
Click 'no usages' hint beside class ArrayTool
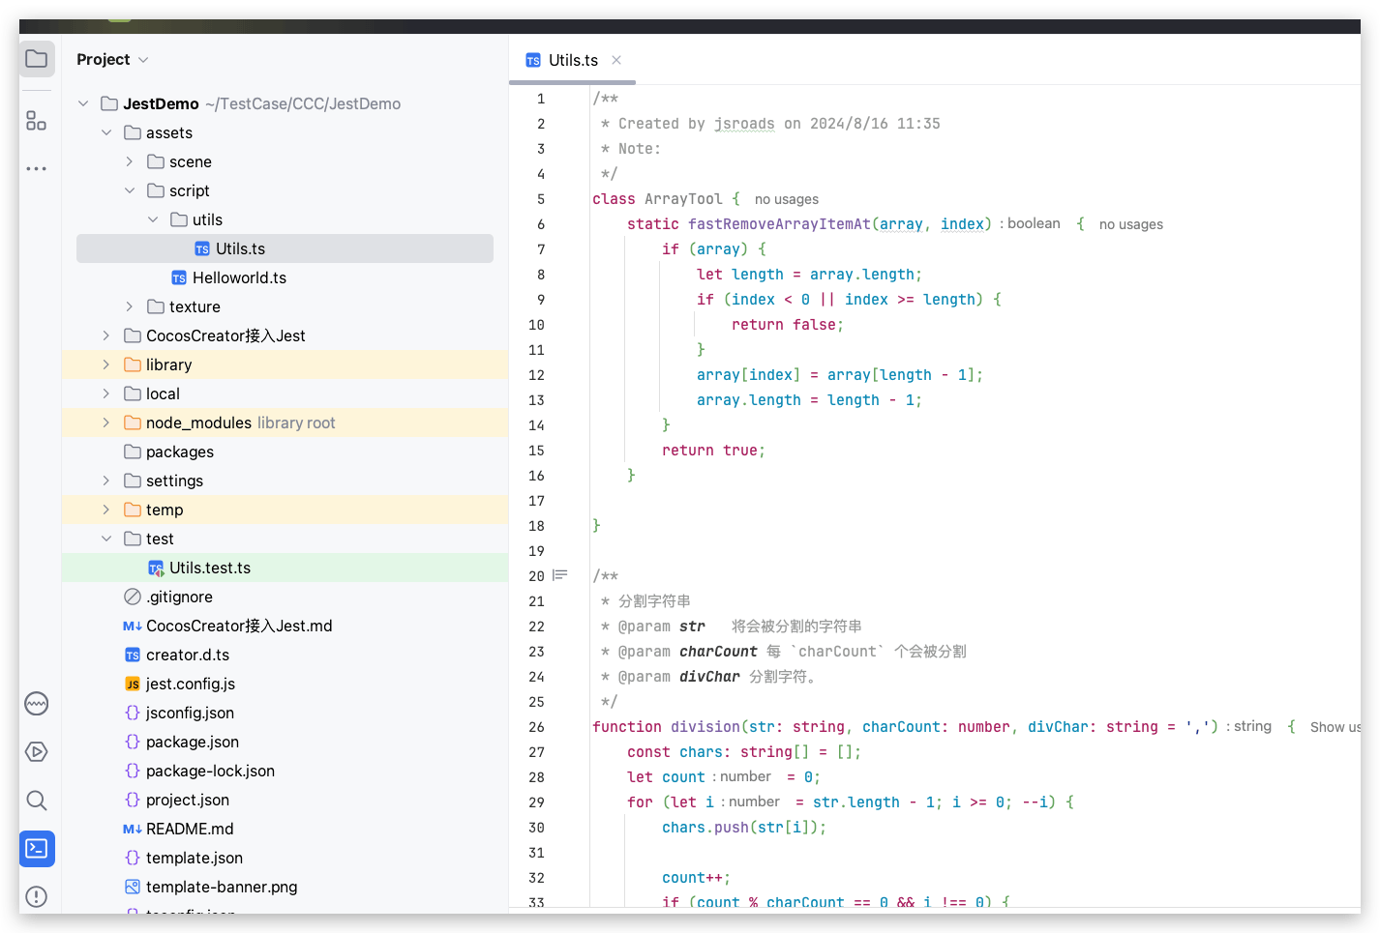tap(786, 199)
